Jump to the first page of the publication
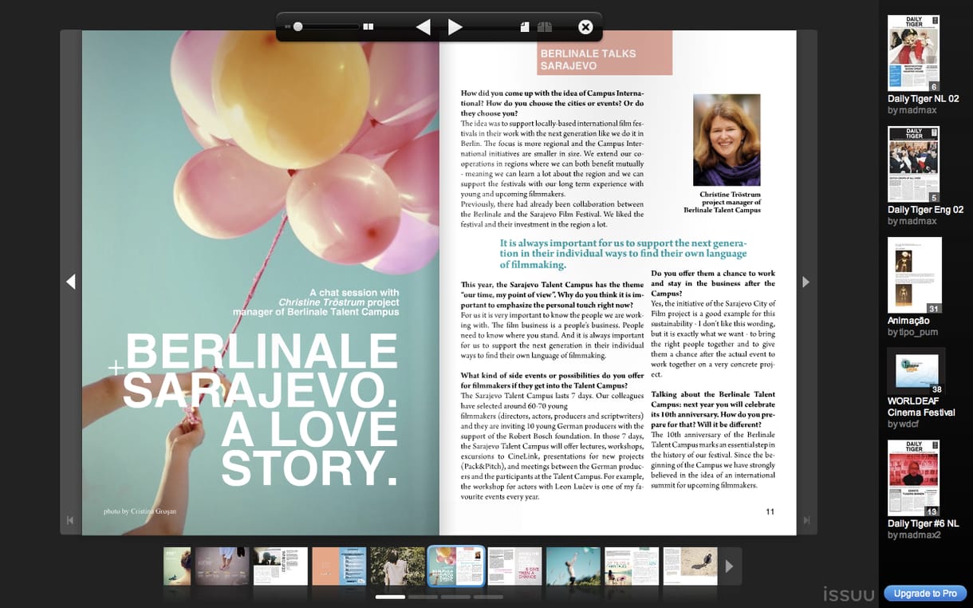The image size is (973, 608). [x=70, y=521]
